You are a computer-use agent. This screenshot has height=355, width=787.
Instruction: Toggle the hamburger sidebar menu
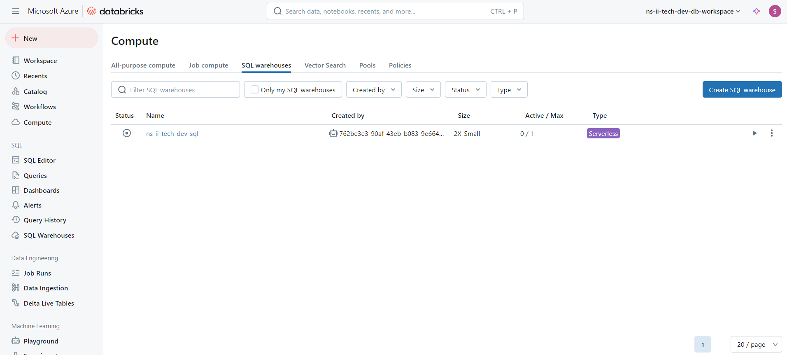16,11
